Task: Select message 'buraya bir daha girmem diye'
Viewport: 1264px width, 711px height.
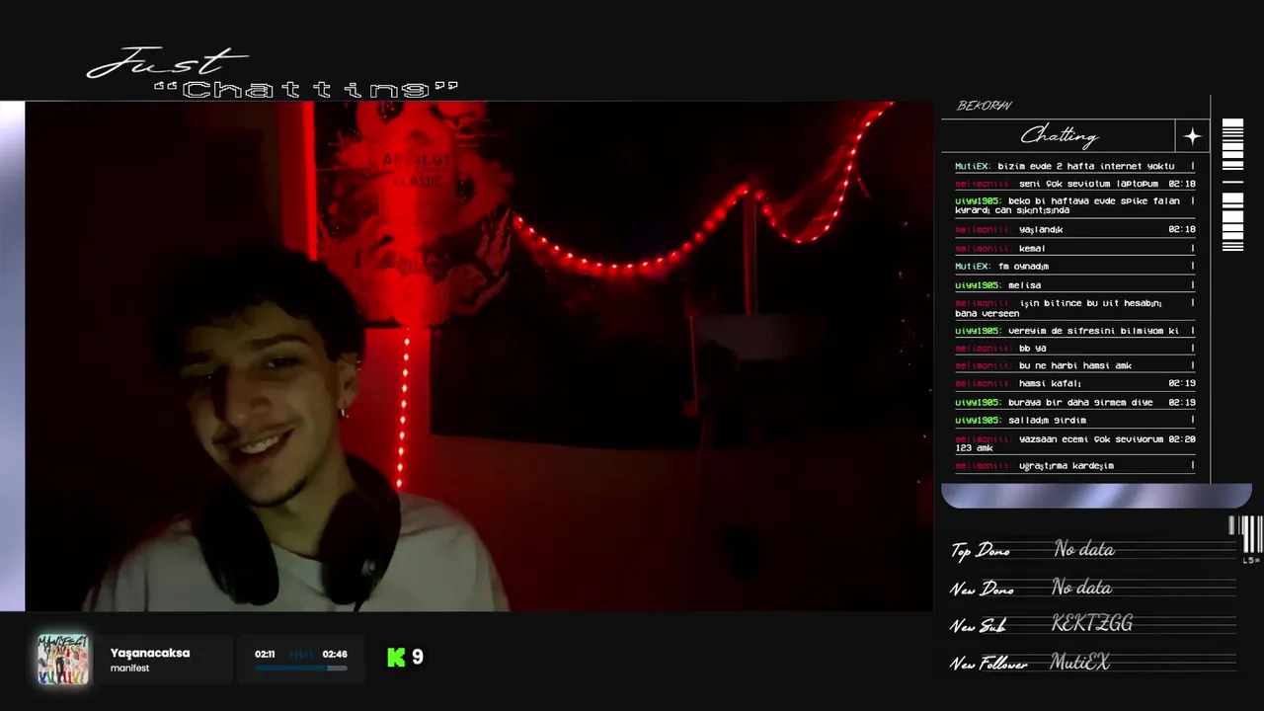Action: tap(1080, 402)
